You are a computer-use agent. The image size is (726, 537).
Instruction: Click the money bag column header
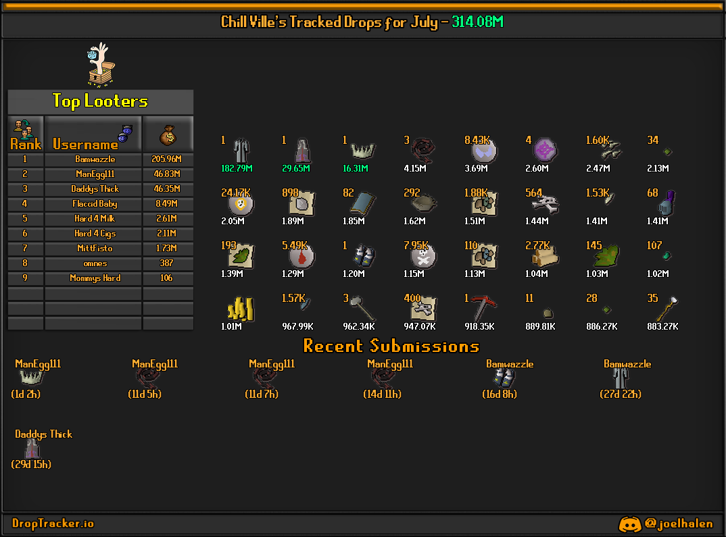[x=168, y=134]
